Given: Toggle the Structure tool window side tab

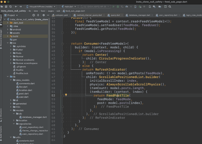Looking at the screenshot, I should (1, 115).
